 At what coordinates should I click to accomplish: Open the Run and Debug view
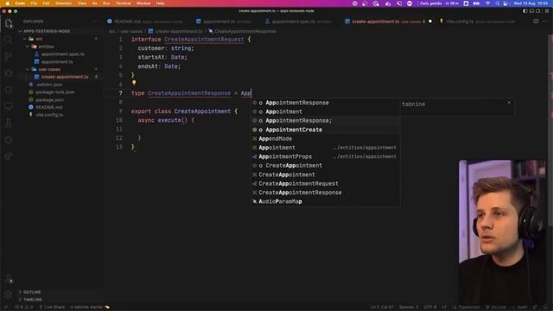(x=9, y=73)
